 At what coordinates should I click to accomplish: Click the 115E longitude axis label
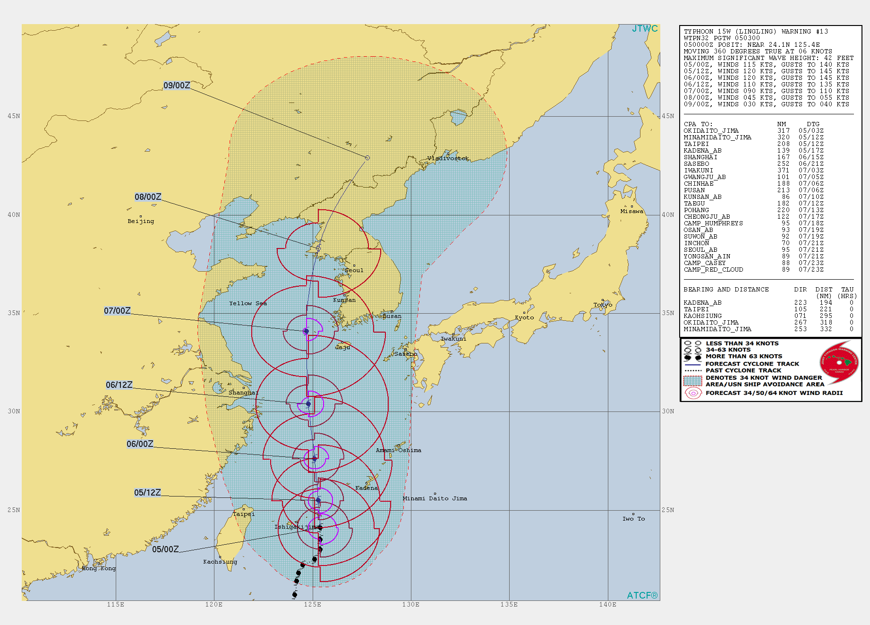click(x=116, y=604)
